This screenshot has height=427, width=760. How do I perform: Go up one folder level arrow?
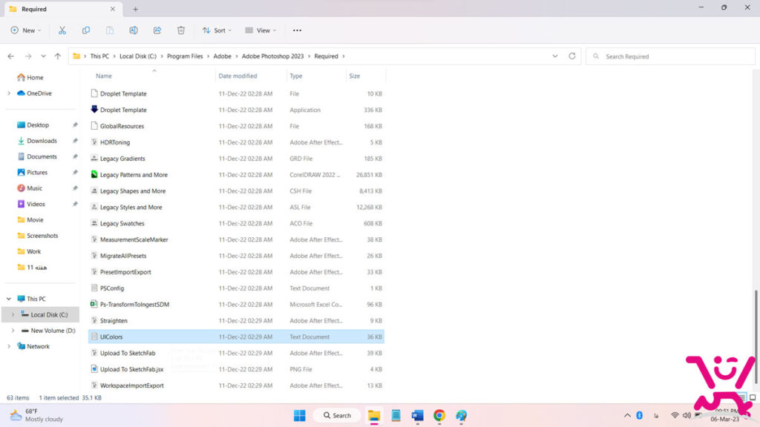coord(58,56)
